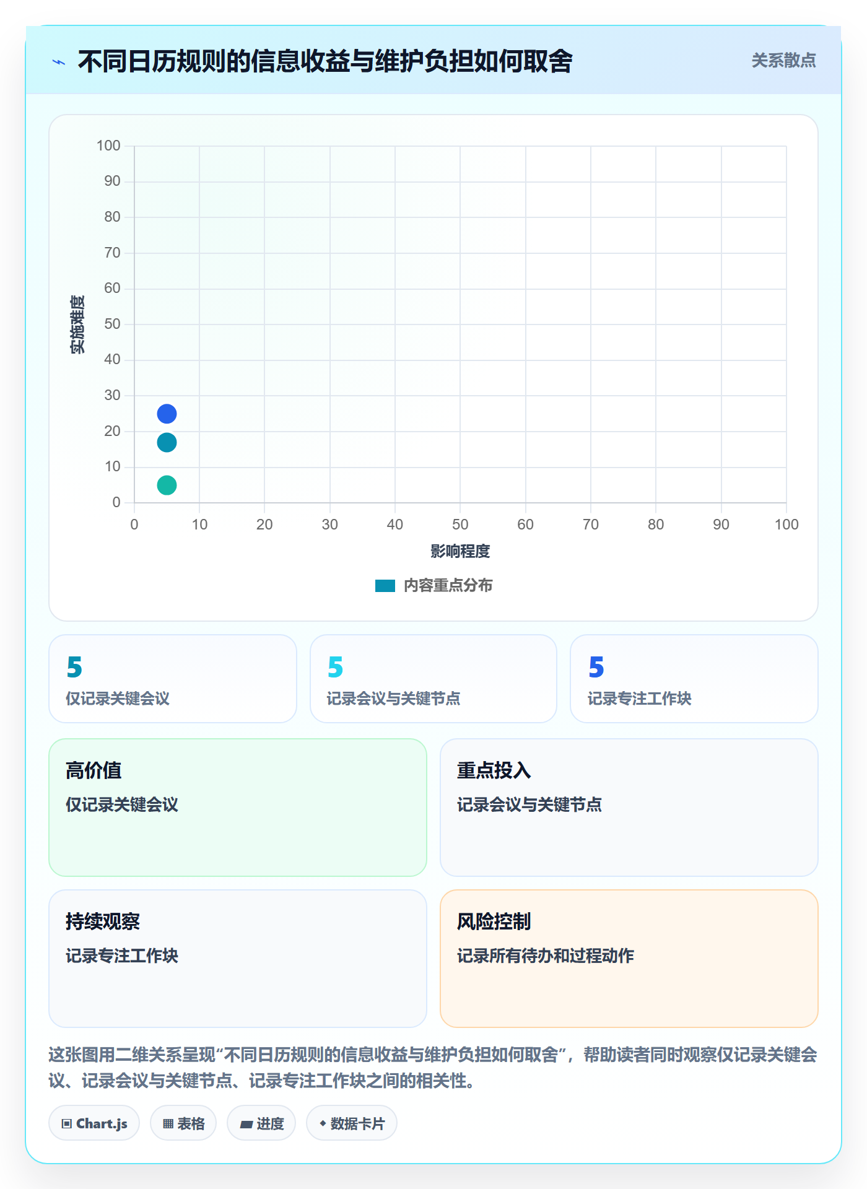Select the 重点投入 quadrant card
Screen dimensions: 867x1189
629,808
